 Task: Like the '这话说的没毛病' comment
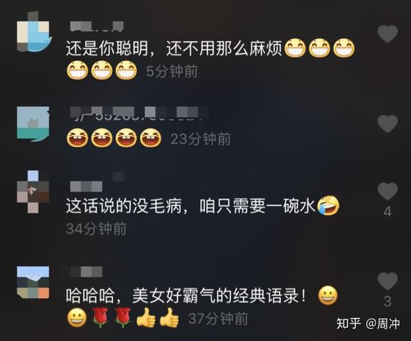[388, 192]
